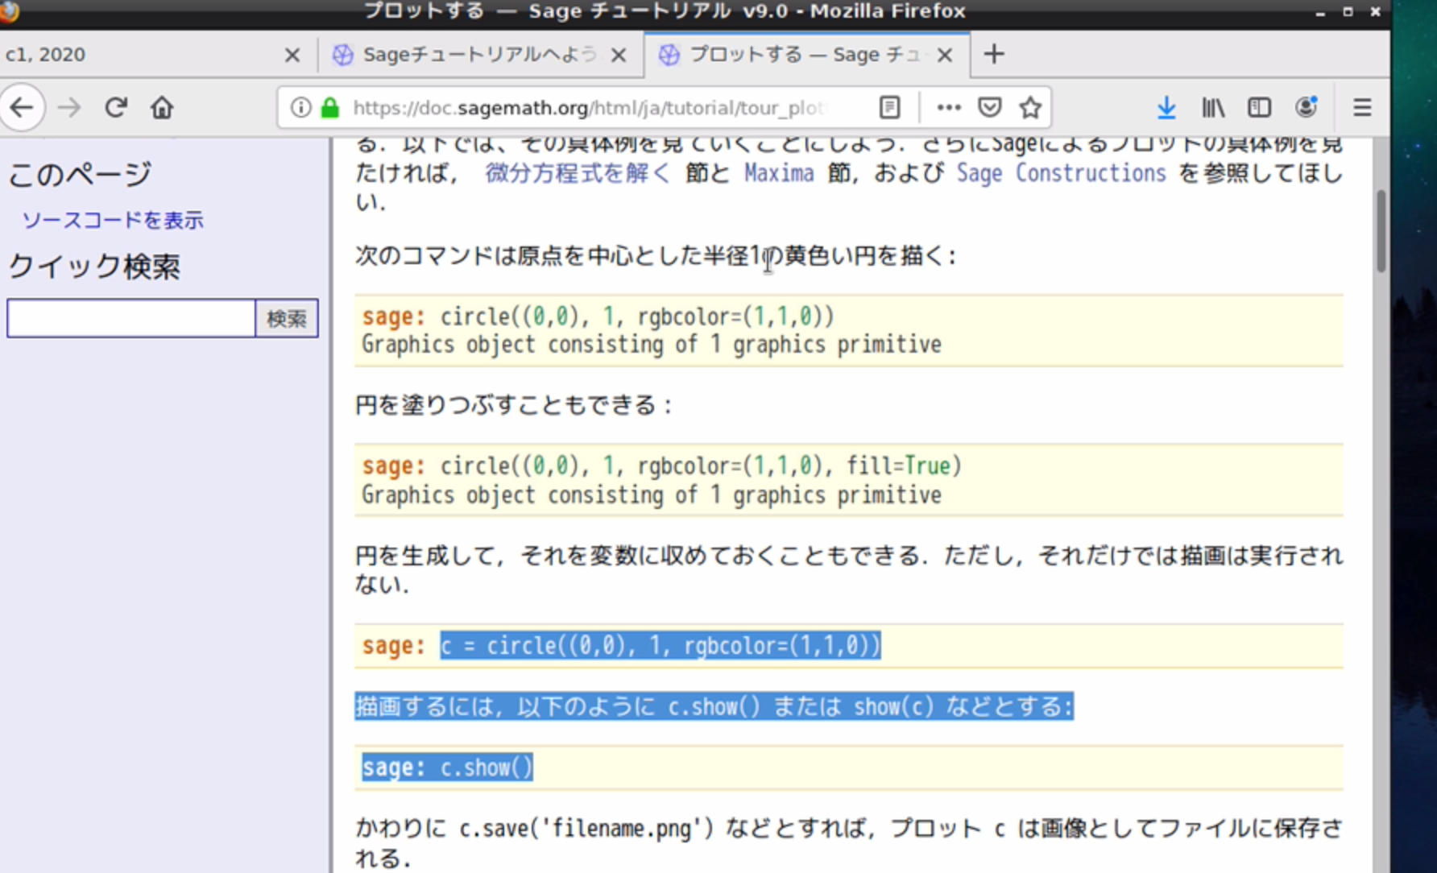Viewport: 1437px width, 873px height.
Task: Click the このページ sidebar heading
Action: click(80, 174)
